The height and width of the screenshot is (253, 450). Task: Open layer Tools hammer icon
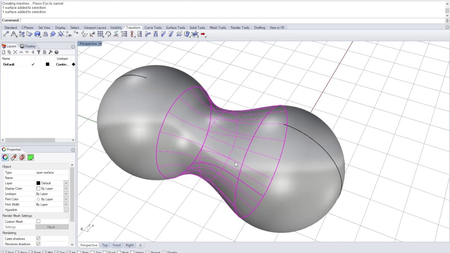point(50,52)
